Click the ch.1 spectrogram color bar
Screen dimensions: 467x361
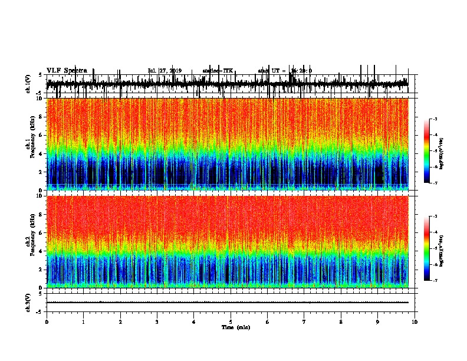[x=426, y=151]
